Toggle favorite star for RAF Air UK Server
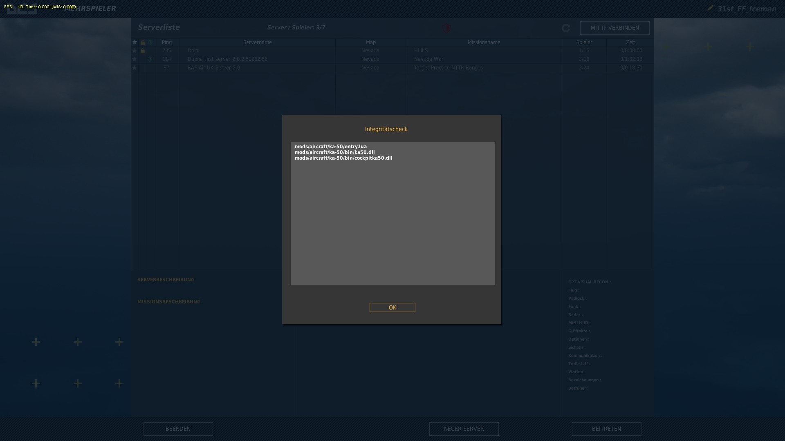 click(x=135, y=68)
